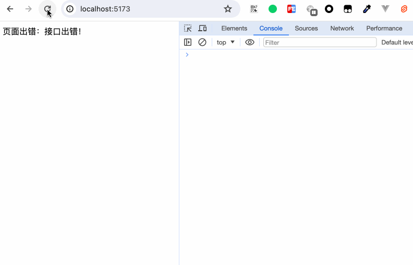The width and height of the screenshot is (413, 265).
Task: Create a live expression with eye icon
Action: coord(250,42)
